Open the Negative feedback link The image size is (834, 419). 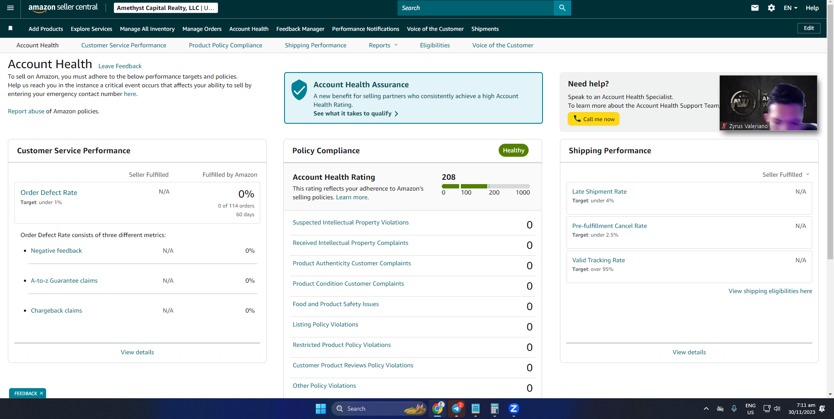pyautogui.click(x=56, y=251)
